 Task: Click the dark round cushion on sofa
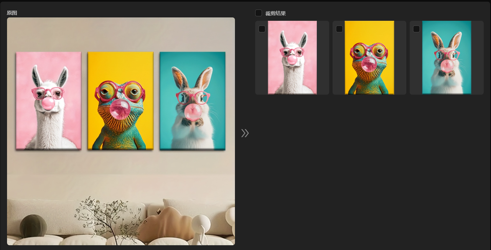(x=33, y=226)
